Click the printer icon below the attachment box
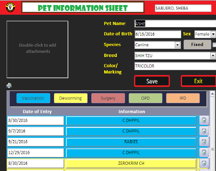Screen dimensions: 216x171 9,85
